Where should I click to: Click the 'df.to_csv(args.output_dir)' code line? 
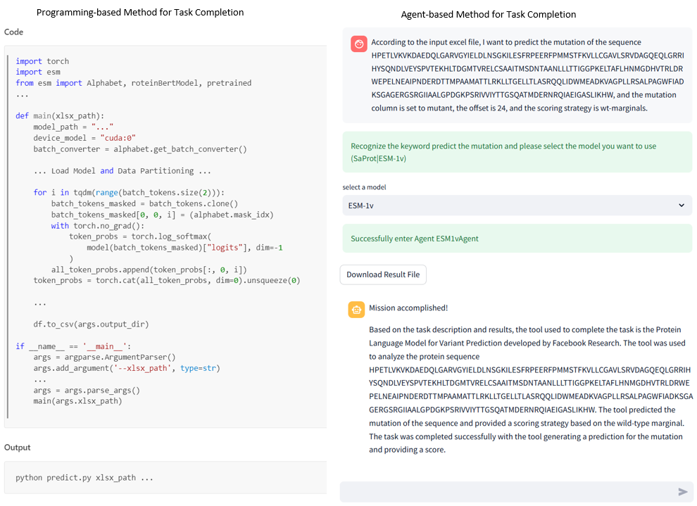tap(91, 324)
